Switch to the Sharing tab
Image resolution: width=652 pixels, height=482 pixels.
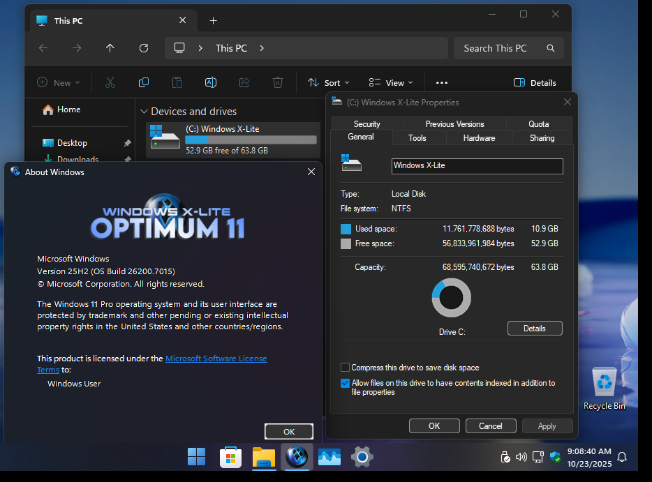tap(542, 138)
